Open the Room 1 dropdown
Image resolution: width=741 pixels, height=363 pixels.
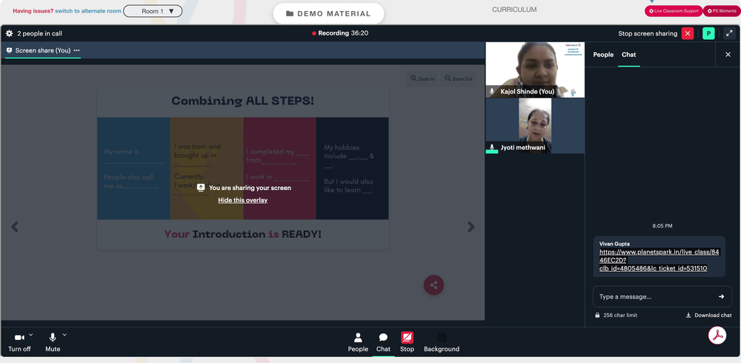click(153, 11)
